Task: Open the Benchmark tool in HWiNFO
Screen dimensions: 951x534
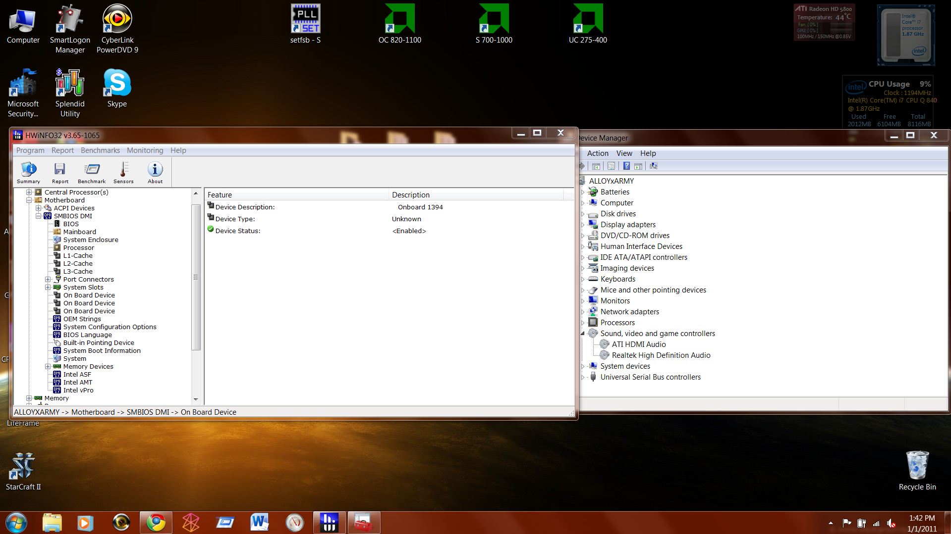Action: (92, 173)
